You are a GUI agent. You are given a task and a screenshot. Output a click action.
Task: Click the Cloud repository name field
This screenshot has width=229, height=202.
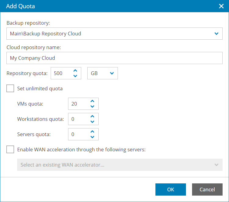pyautogui.click(x=114, y=58)
